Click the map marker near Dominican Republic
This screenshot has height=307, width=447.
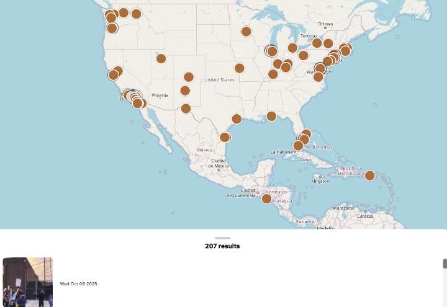pyautogui.click(x=369, y=176)
